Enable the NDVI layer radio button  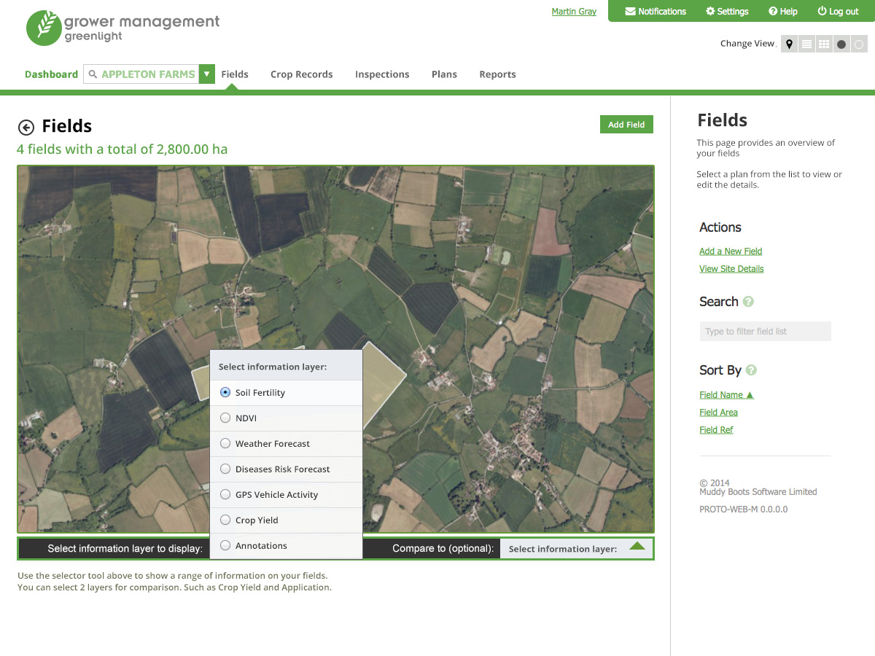click(x=225, y=418)
